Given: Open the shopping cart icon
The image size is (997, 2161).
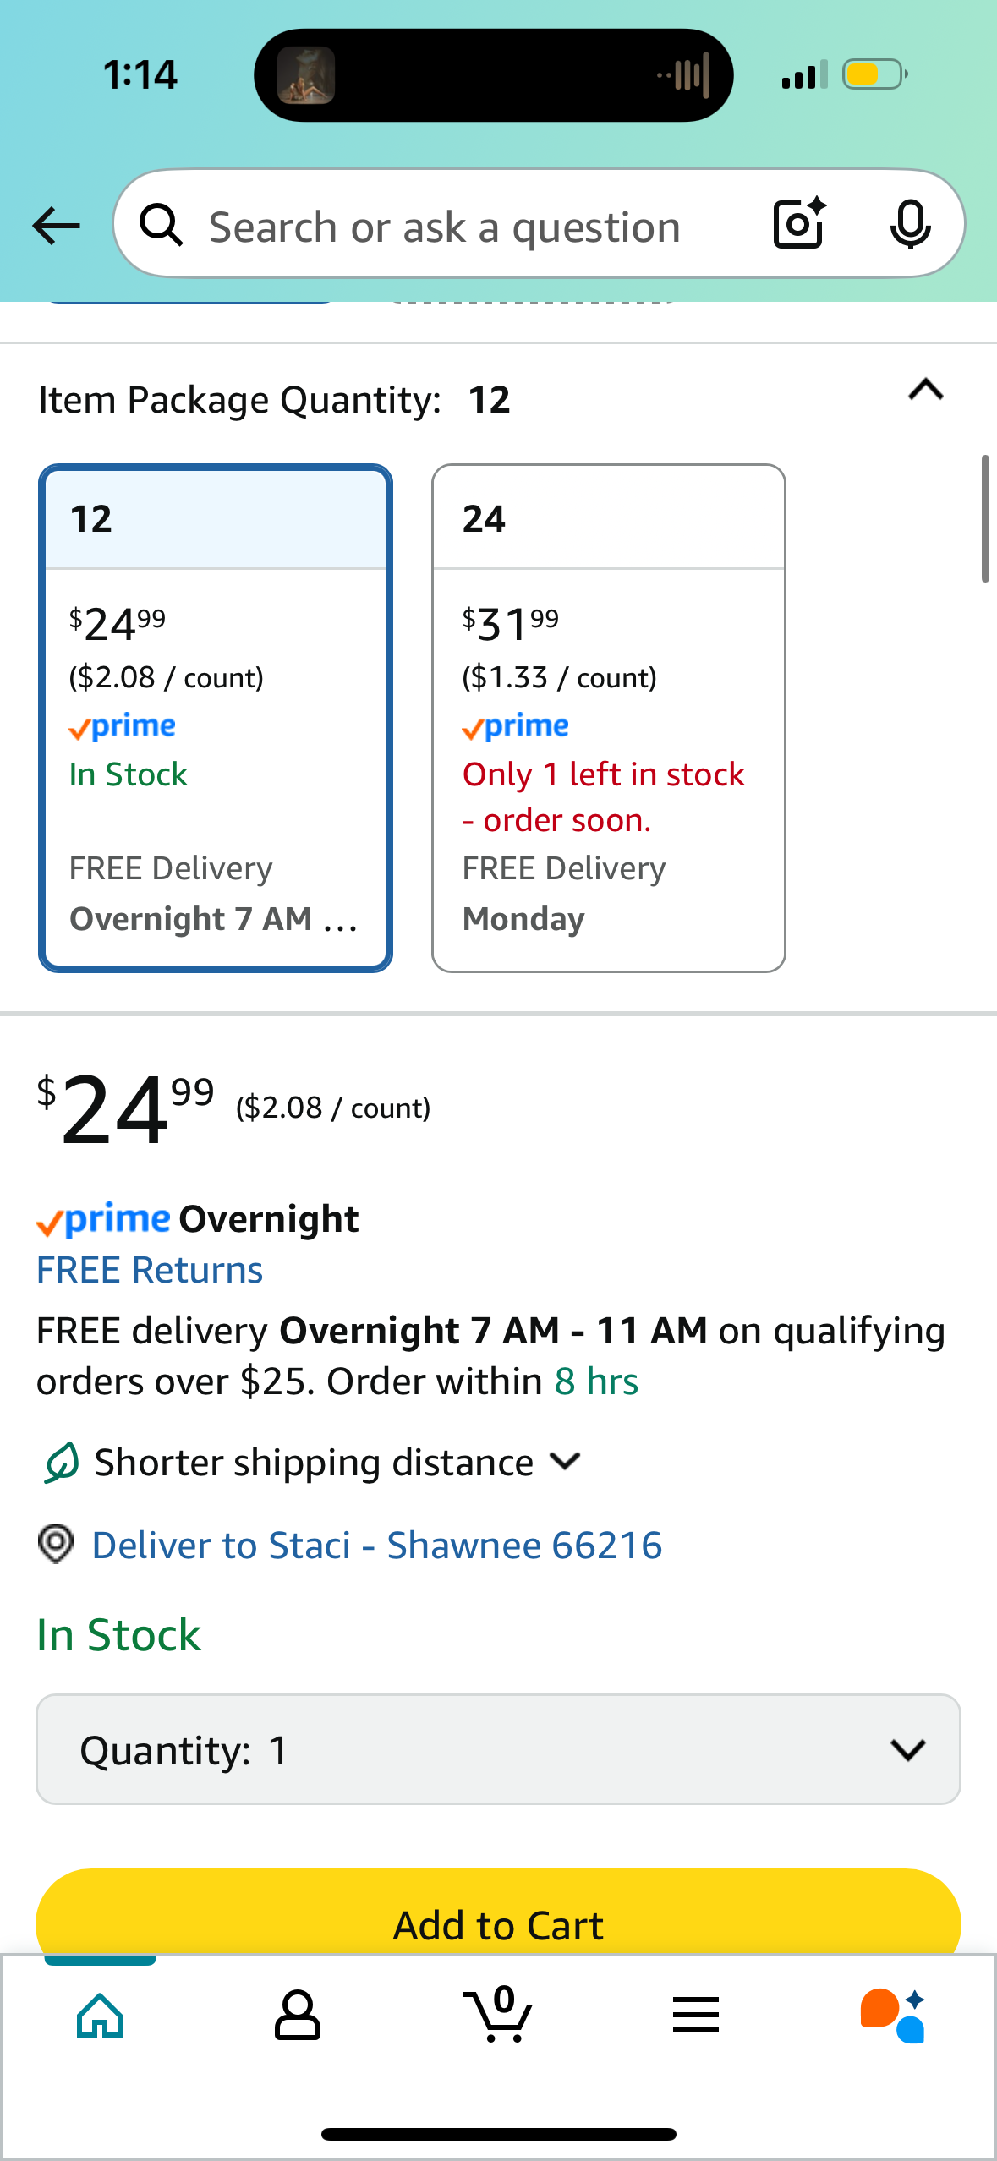Looking at the screenshot, I should click(x=498, y=2014).
